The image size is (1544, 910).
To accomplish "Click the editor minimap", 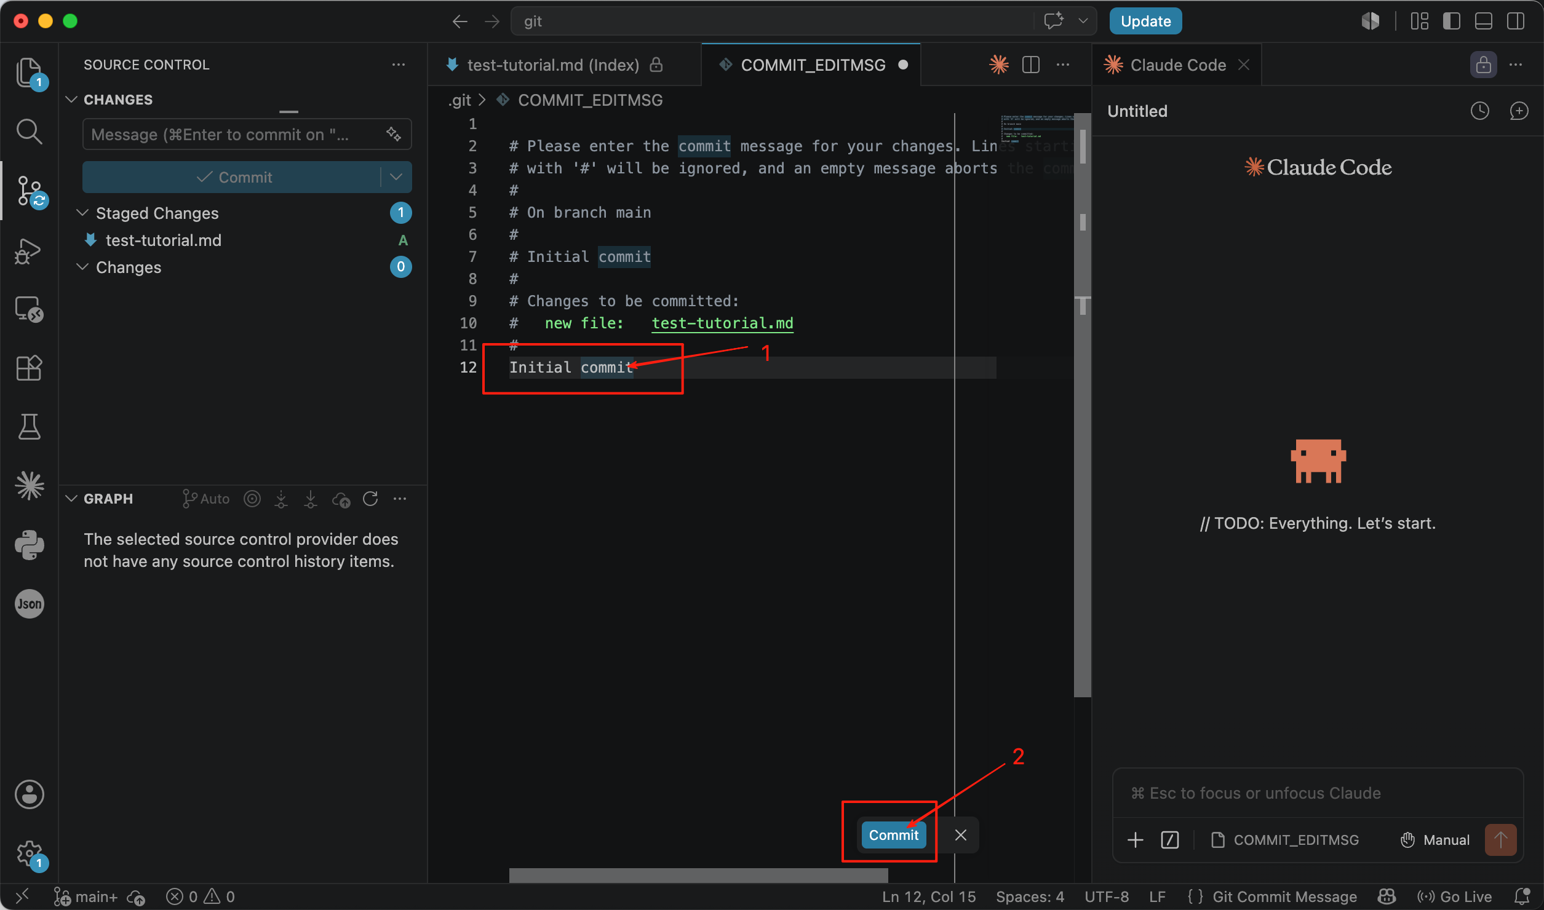I will [x=1037, y=128].
